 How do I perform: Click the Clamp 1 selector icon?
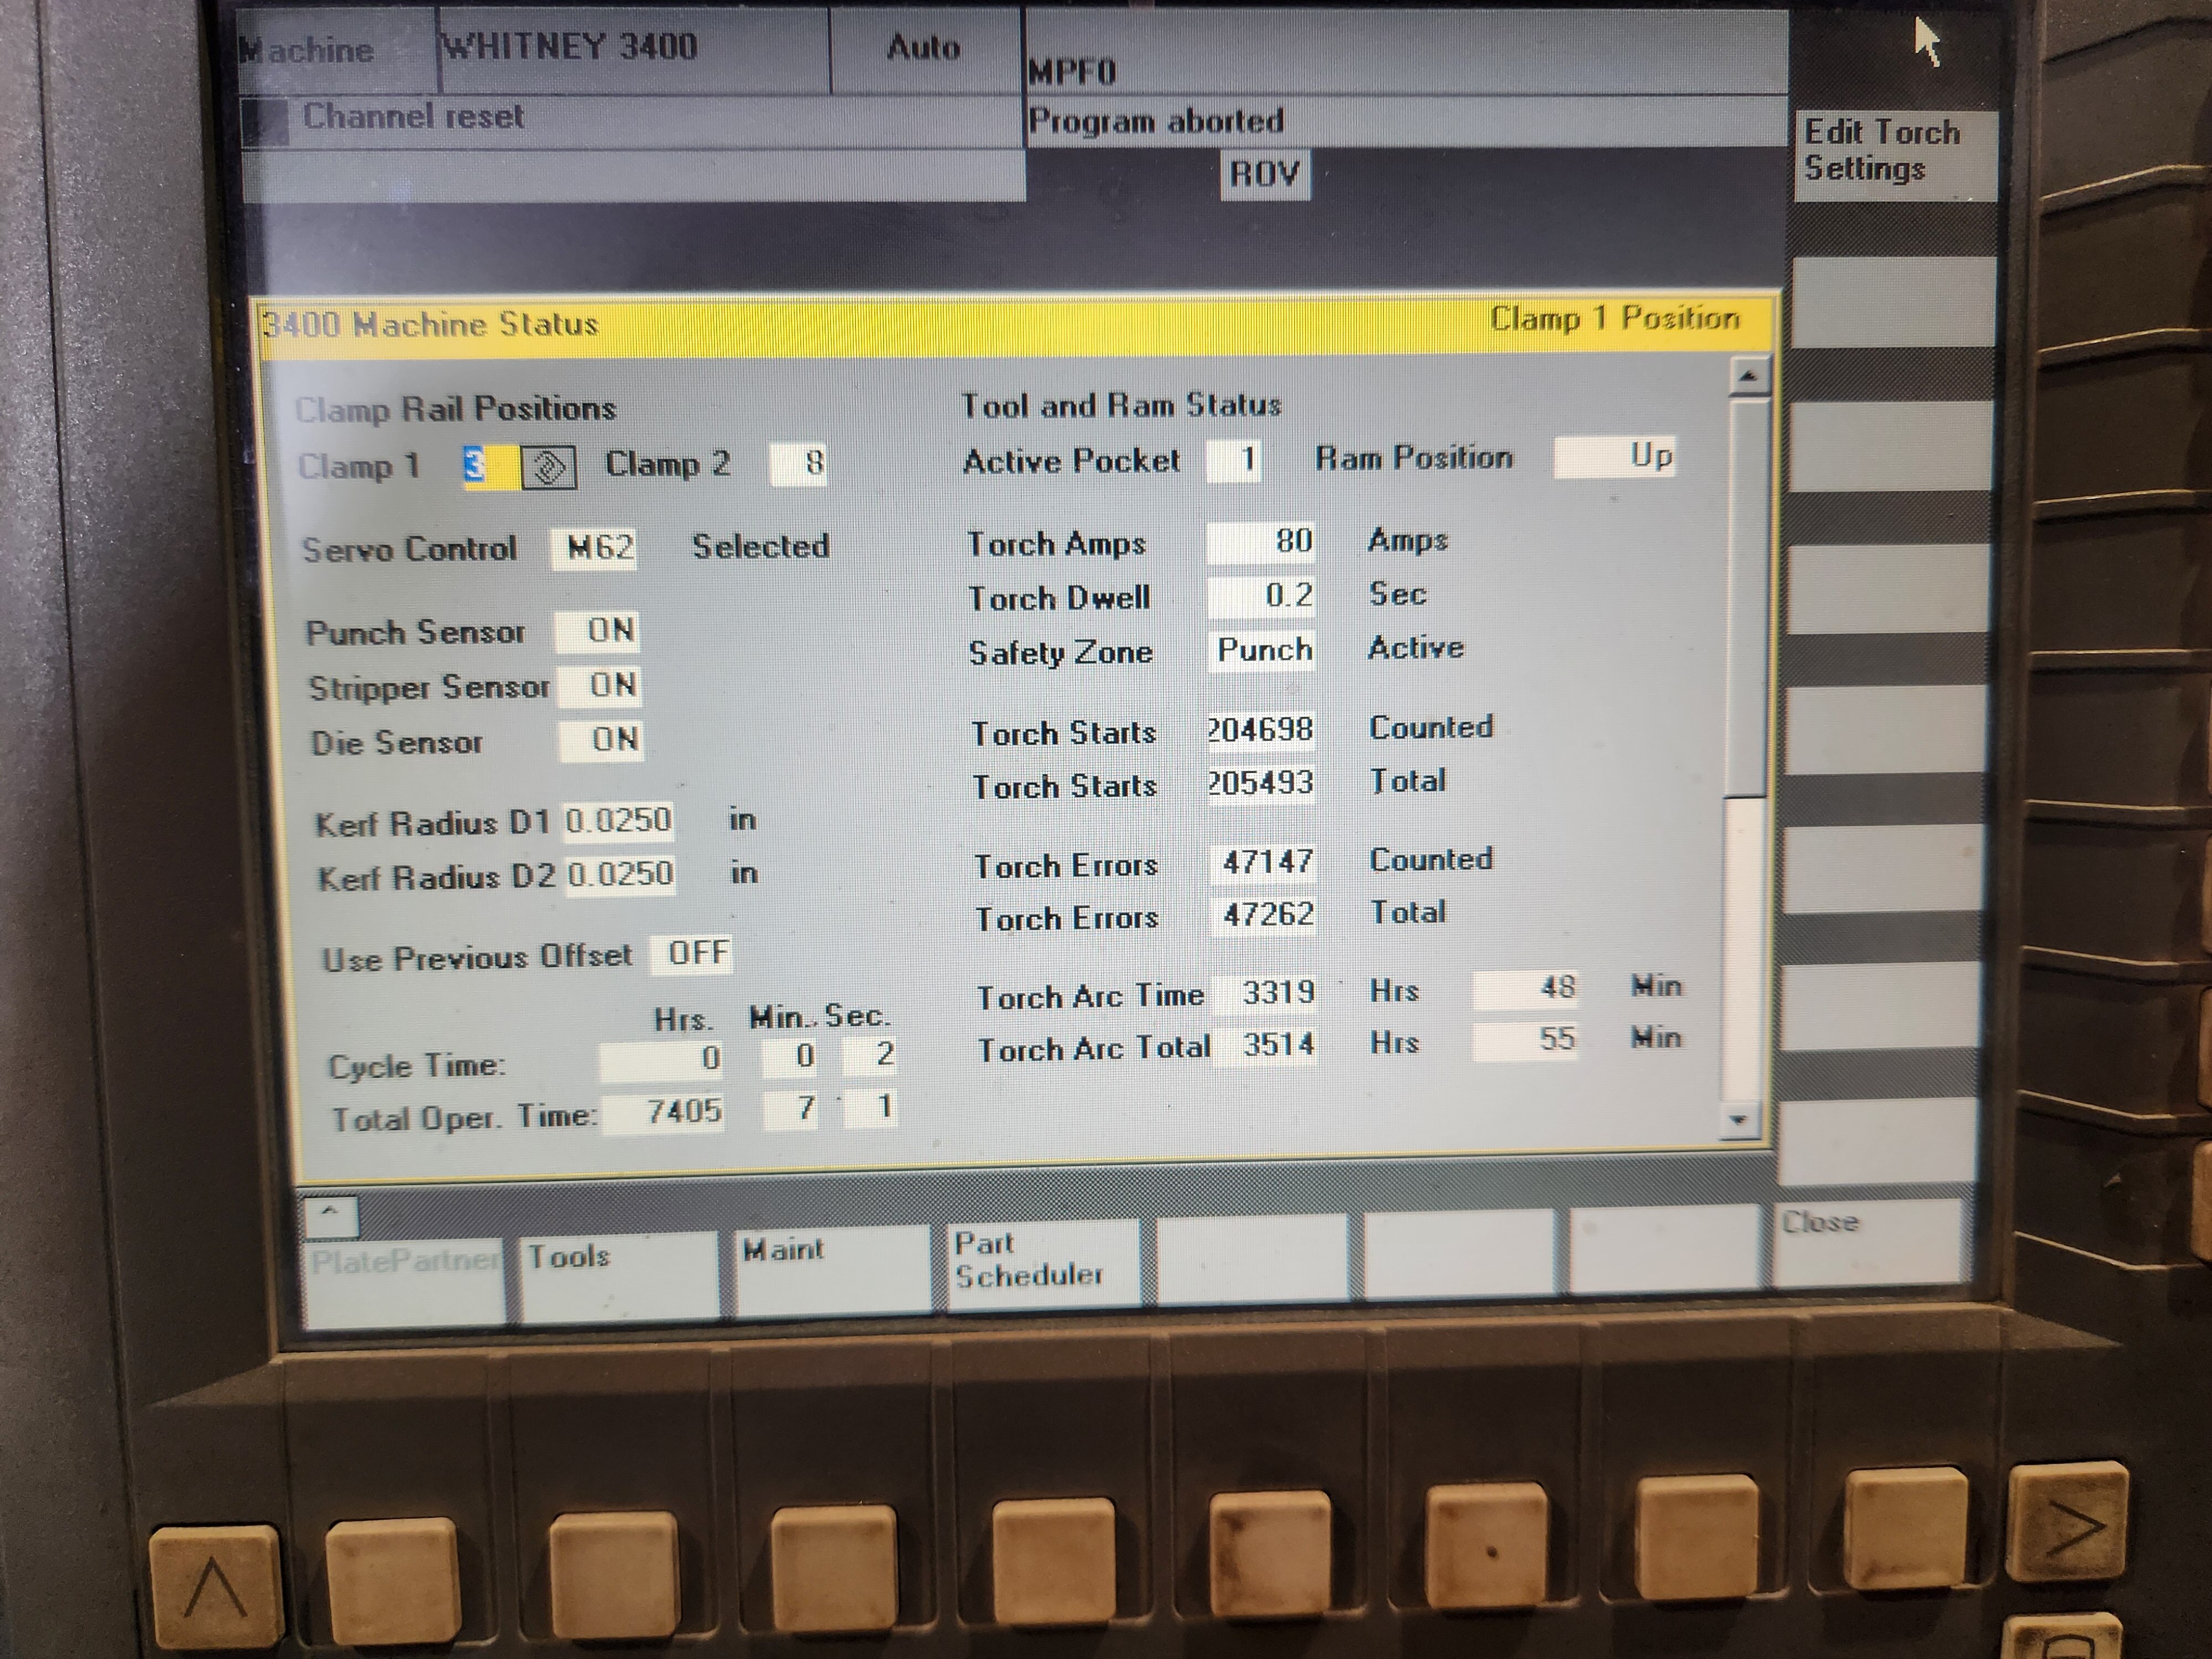click(548, 467)
